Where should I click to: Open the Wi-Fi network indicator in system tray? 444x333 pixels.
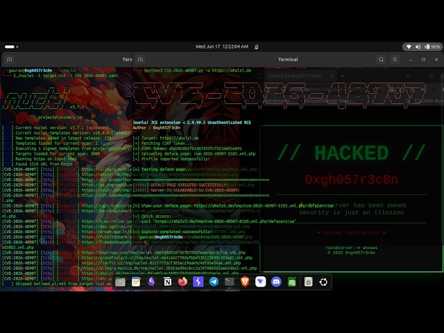coord(409,46)
